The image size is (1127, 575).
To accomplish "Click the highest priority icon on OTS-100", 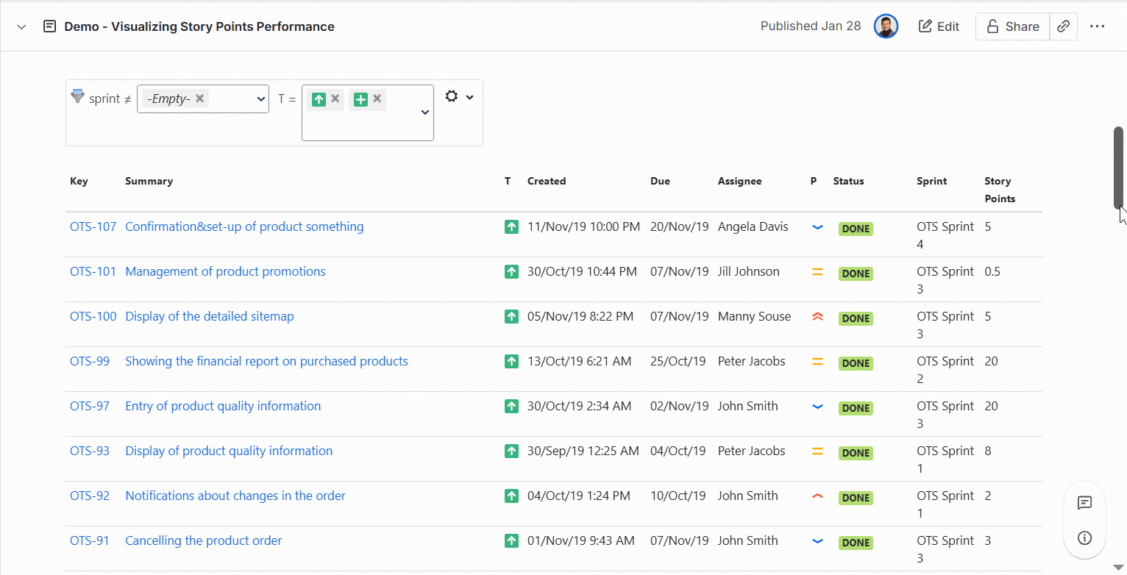I will coord(817,316).
